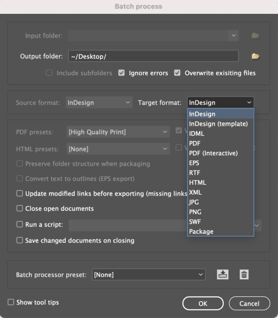Select Package as target format

[x=221, y=232]
